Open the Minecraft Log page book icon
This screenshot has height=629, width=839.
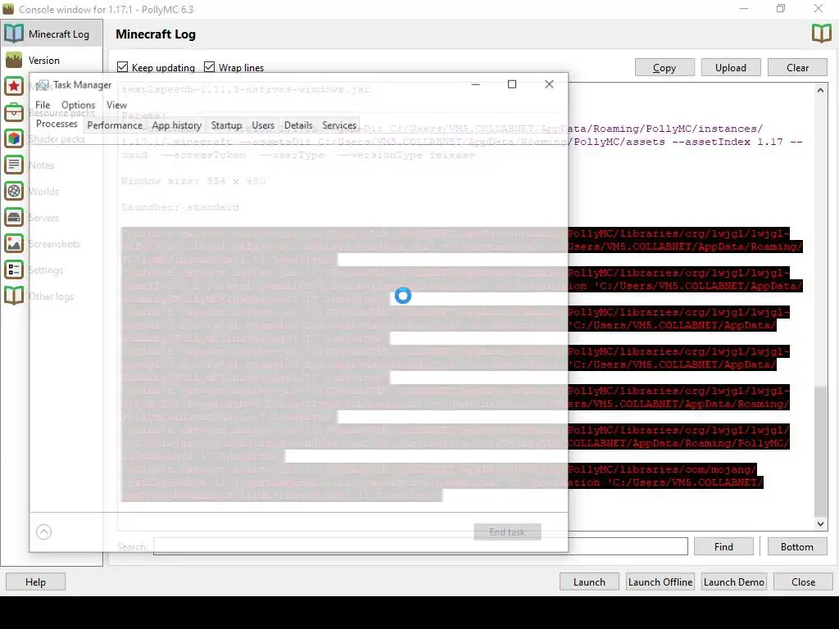click(x=14, y=34)
